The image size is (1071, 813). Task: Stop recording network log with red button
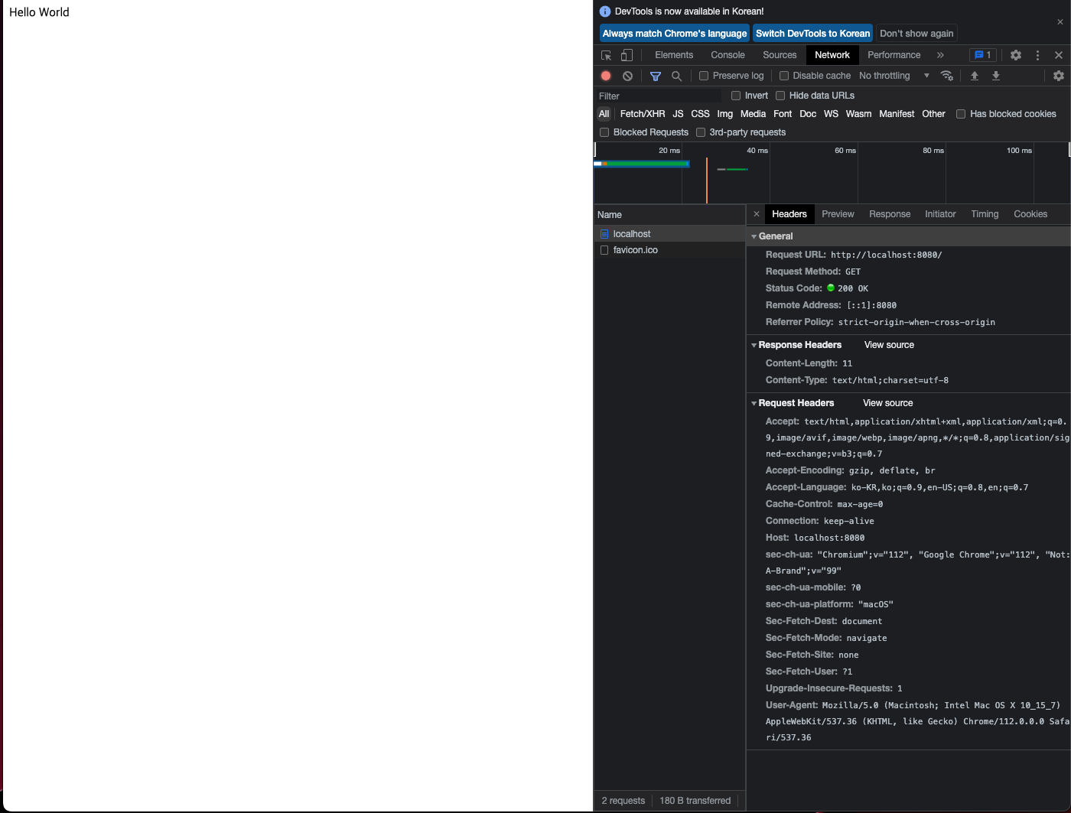click(x=606, y=76)
